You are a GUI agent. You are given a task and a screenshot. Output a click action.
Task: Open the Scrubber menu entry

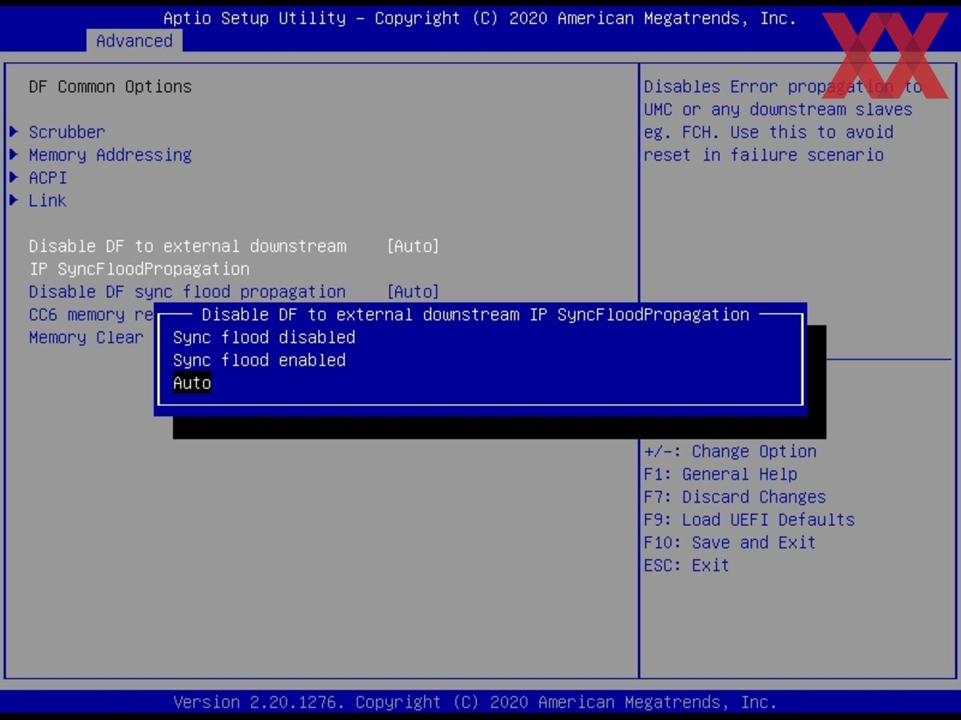pyautogui.click(x=66, y=132)
